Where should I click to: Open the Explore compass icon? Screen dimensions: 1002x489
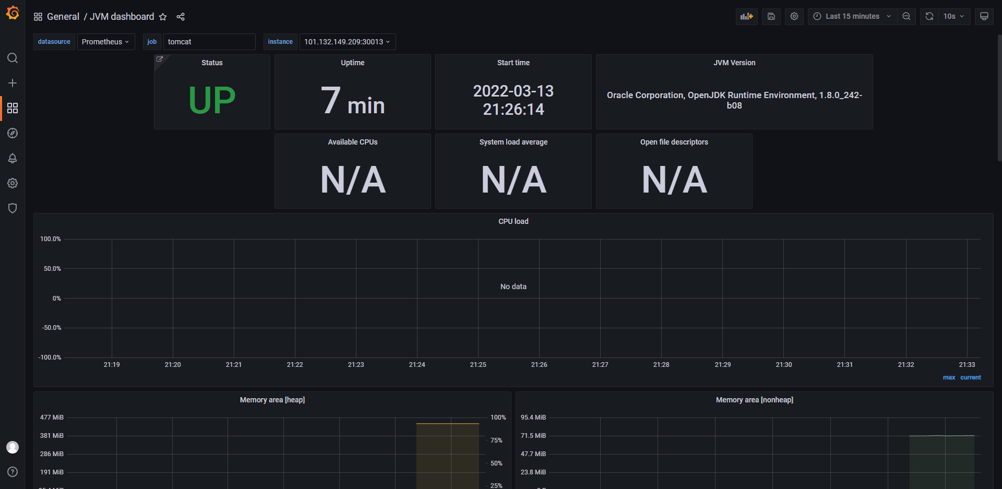[13, 133]
